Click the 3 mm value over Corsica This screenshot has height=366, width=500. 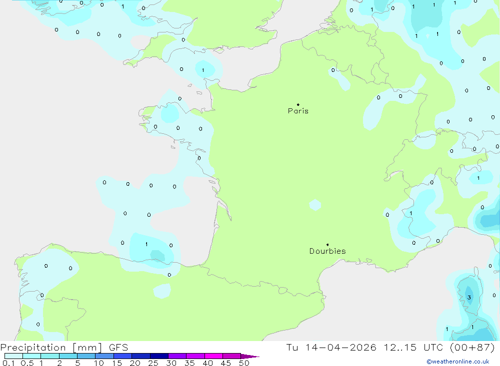pyautogui.click(x=469, y=298)
